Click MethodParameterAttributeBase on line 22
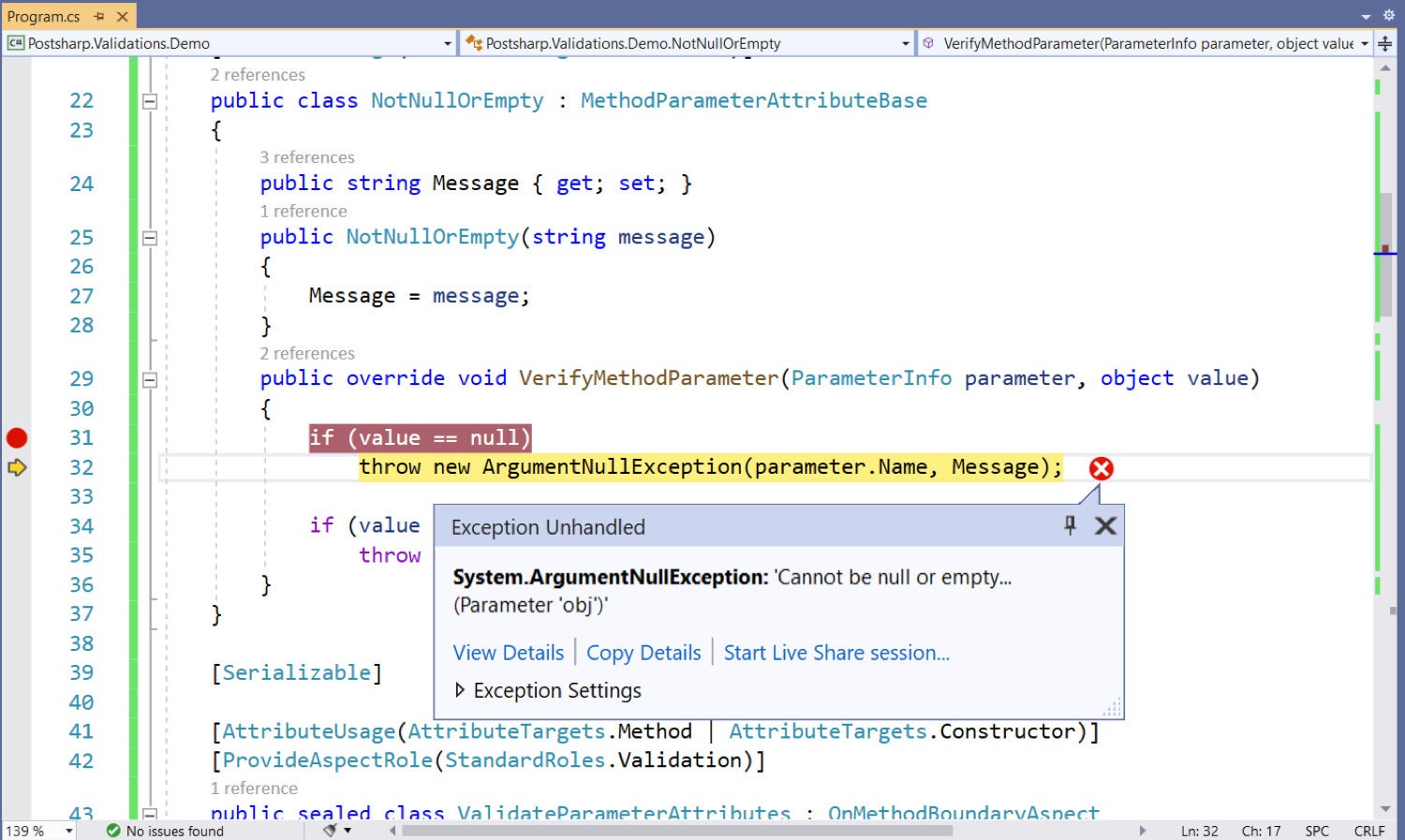The height and width of the screenshot is (840, 1405). click(x=754, y=100)
